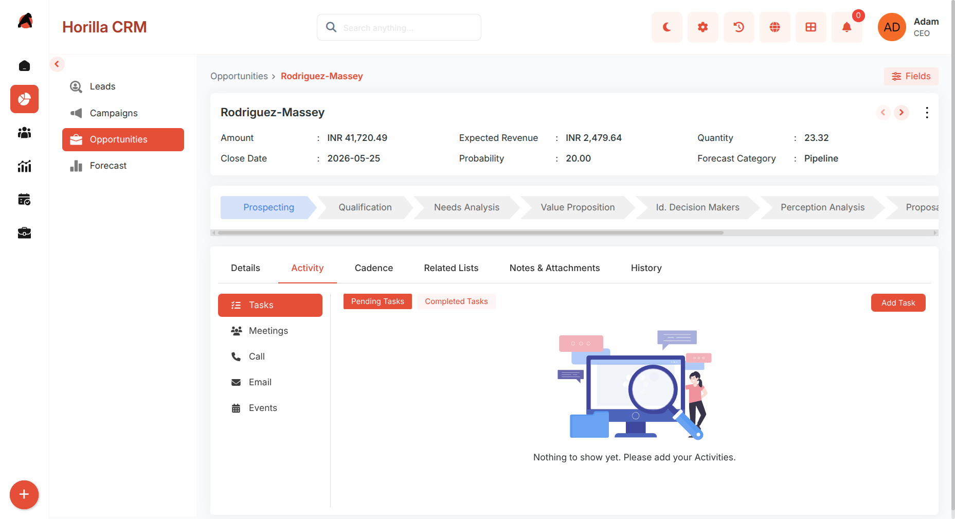955x519 pixels.
Task: Open briefcase icon in left rail
Action: [24, 233]
